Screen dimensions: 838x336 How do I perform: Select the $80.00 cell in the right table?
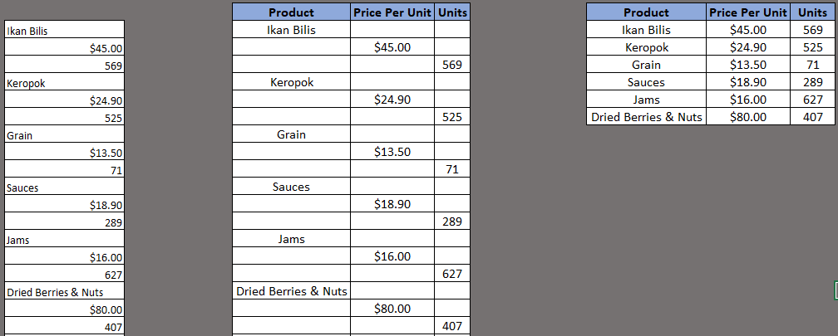pyautogui.click(x=748, y=117)
